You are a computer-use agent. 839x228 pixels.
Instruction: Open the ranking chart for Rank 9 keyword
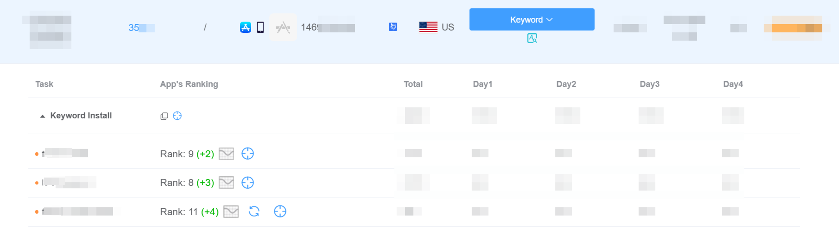pyautogui.click(x=226, y=154)
